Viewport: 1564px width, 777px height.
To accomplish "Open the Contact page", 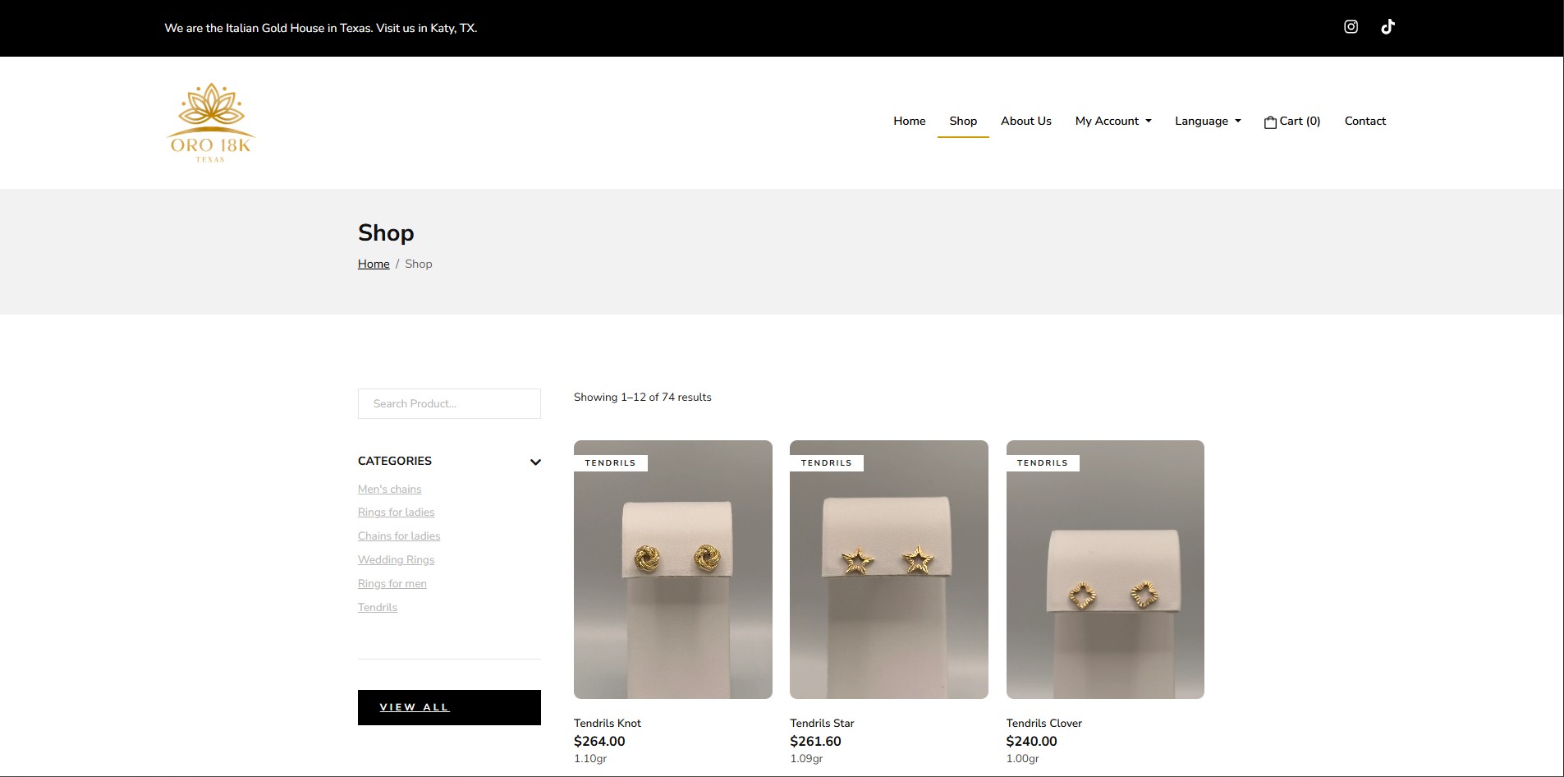I will (x=1364, y=121).
